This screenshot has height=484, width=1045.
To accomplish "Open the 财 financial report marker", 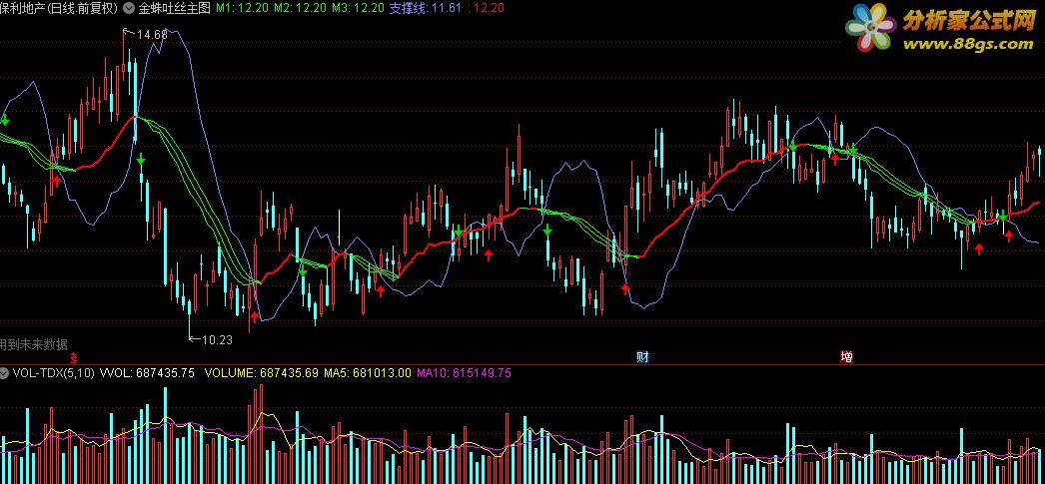I will click(x=642, y=357).
